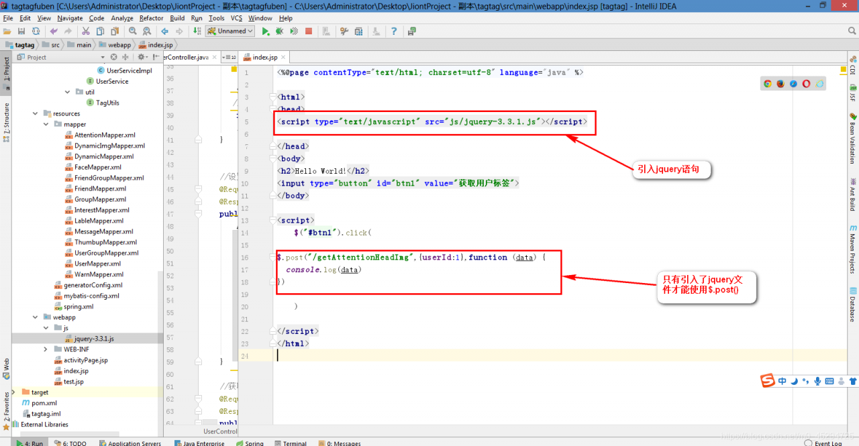Open the VCS menu
Image resolution: width=859 pixels, height=446 pixels.
(x=236, y=18)
